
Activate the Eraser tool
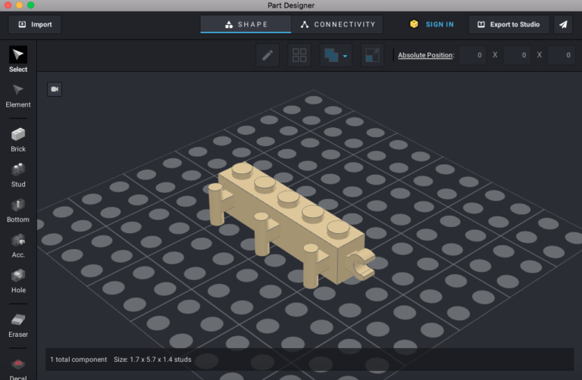pyautogui.click(x=18, y=325)
